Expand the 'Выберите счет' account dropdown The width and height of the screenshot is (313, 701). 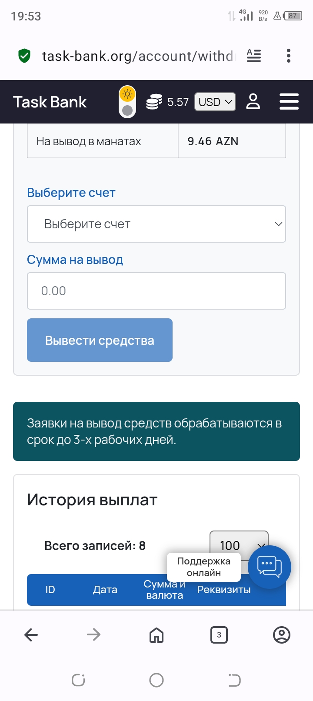156,224
